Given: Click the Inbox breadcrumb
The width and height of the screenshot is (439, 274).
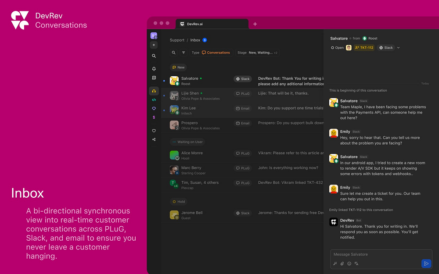Looking at the screenshot, I should (x=195, y=40).
